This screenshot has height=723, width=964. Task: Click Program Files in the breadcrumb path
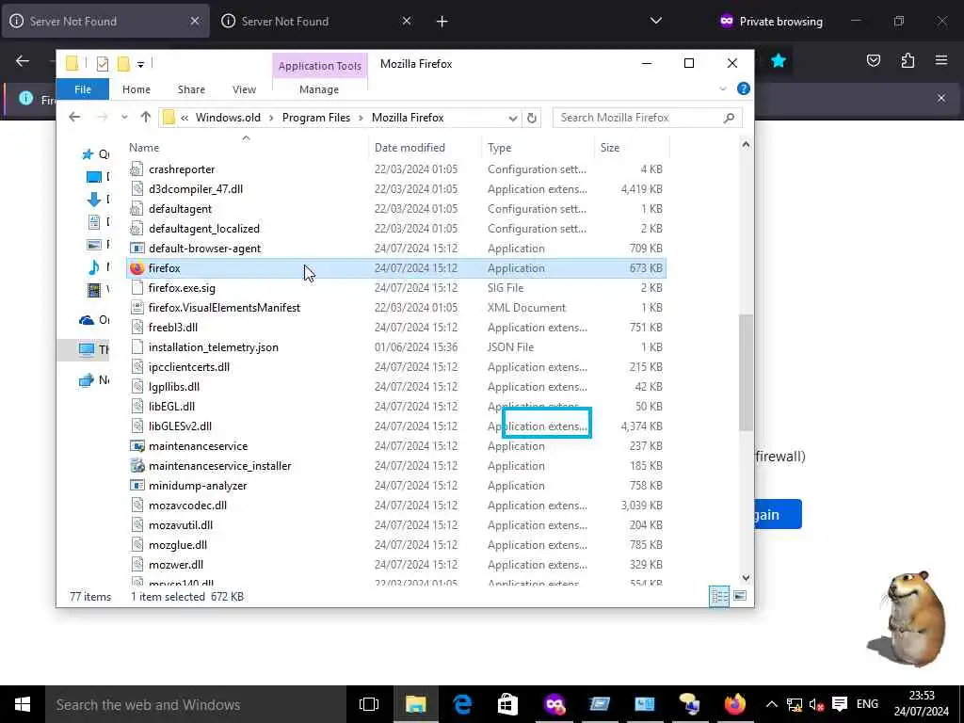(316, 118)
